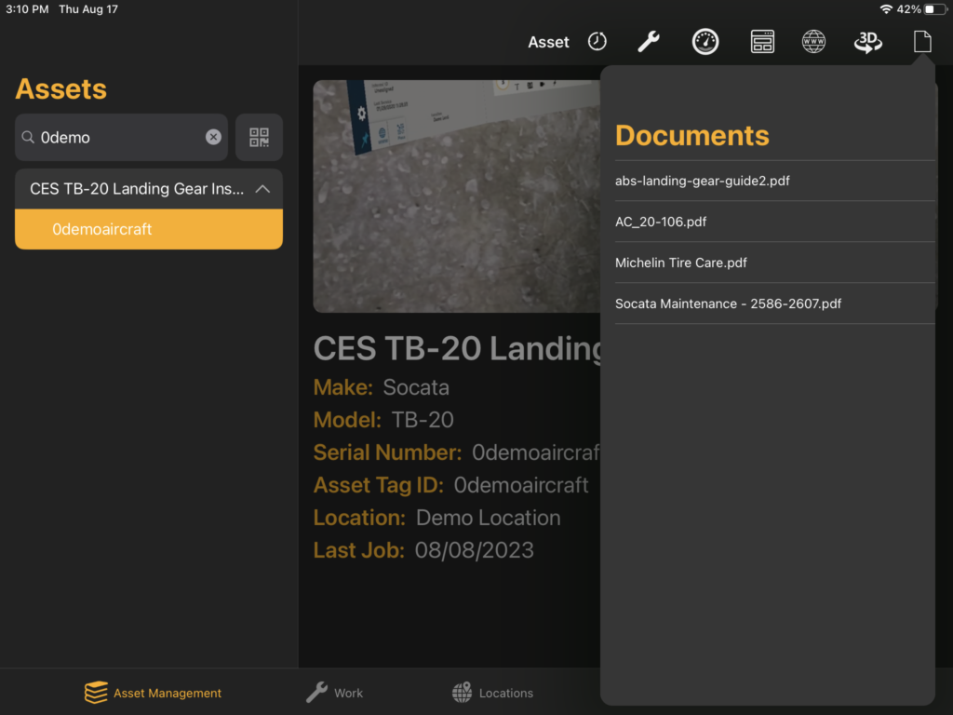Image resolution: width=953 pixels, height=715 pixels.
Task: Open the 3D model viewer icon
Action: [x=866, y=41]
